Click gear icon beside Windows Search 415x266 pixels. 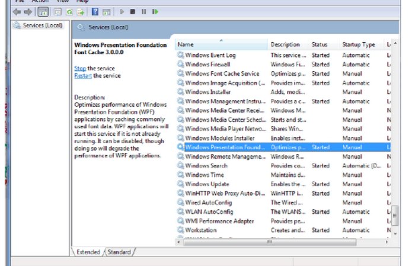tap(180, 165)
